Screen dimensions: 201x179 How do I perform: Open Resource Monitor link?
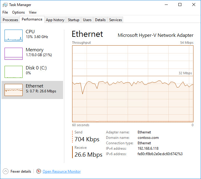point(62,171)
